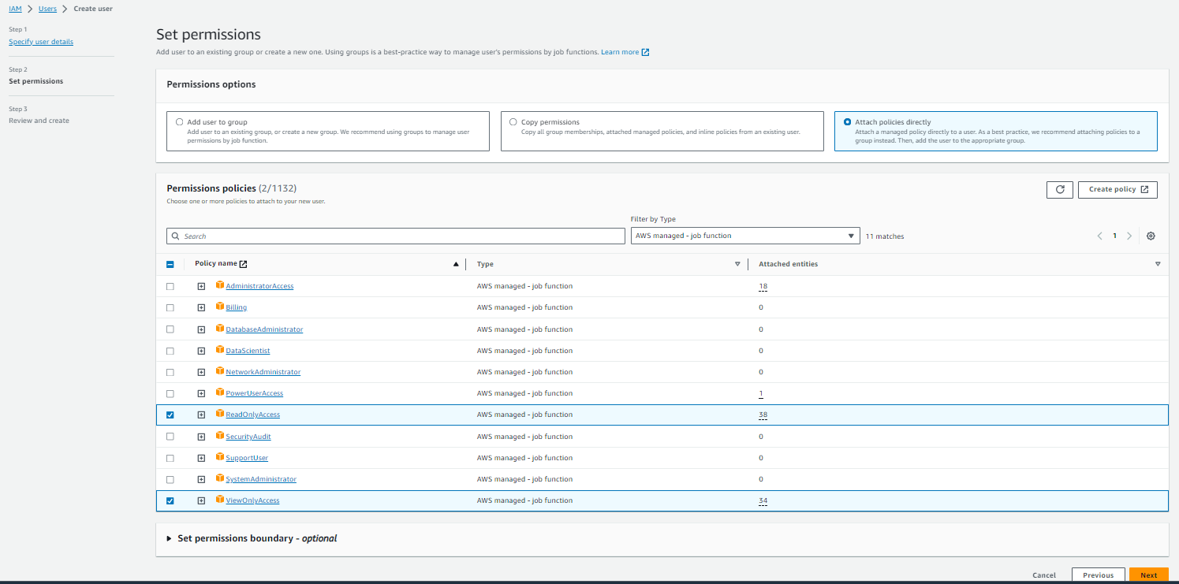The height and width of the screenshot is (584, 1179).
Task: Go to Specify user details step
Action: (41, 42)
